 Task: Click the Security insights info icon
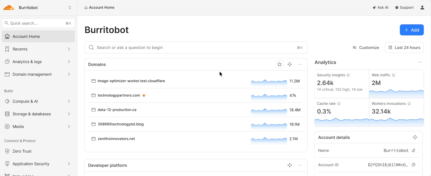click(x=348, y=75)
